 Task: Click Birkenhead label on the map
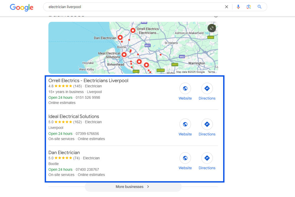116,64
